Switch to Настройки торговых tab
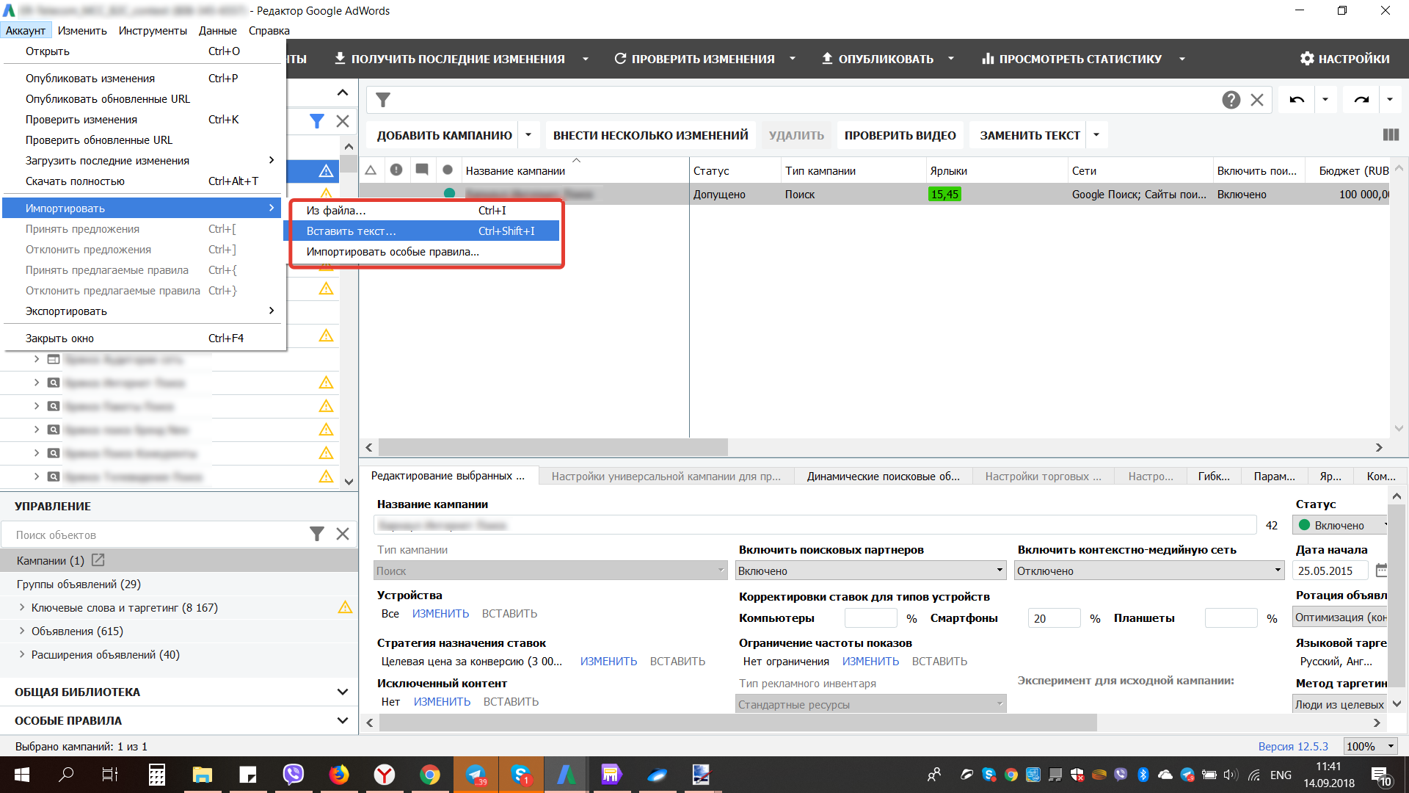Screen dimensions: 1409x793 pos(1043,476)
